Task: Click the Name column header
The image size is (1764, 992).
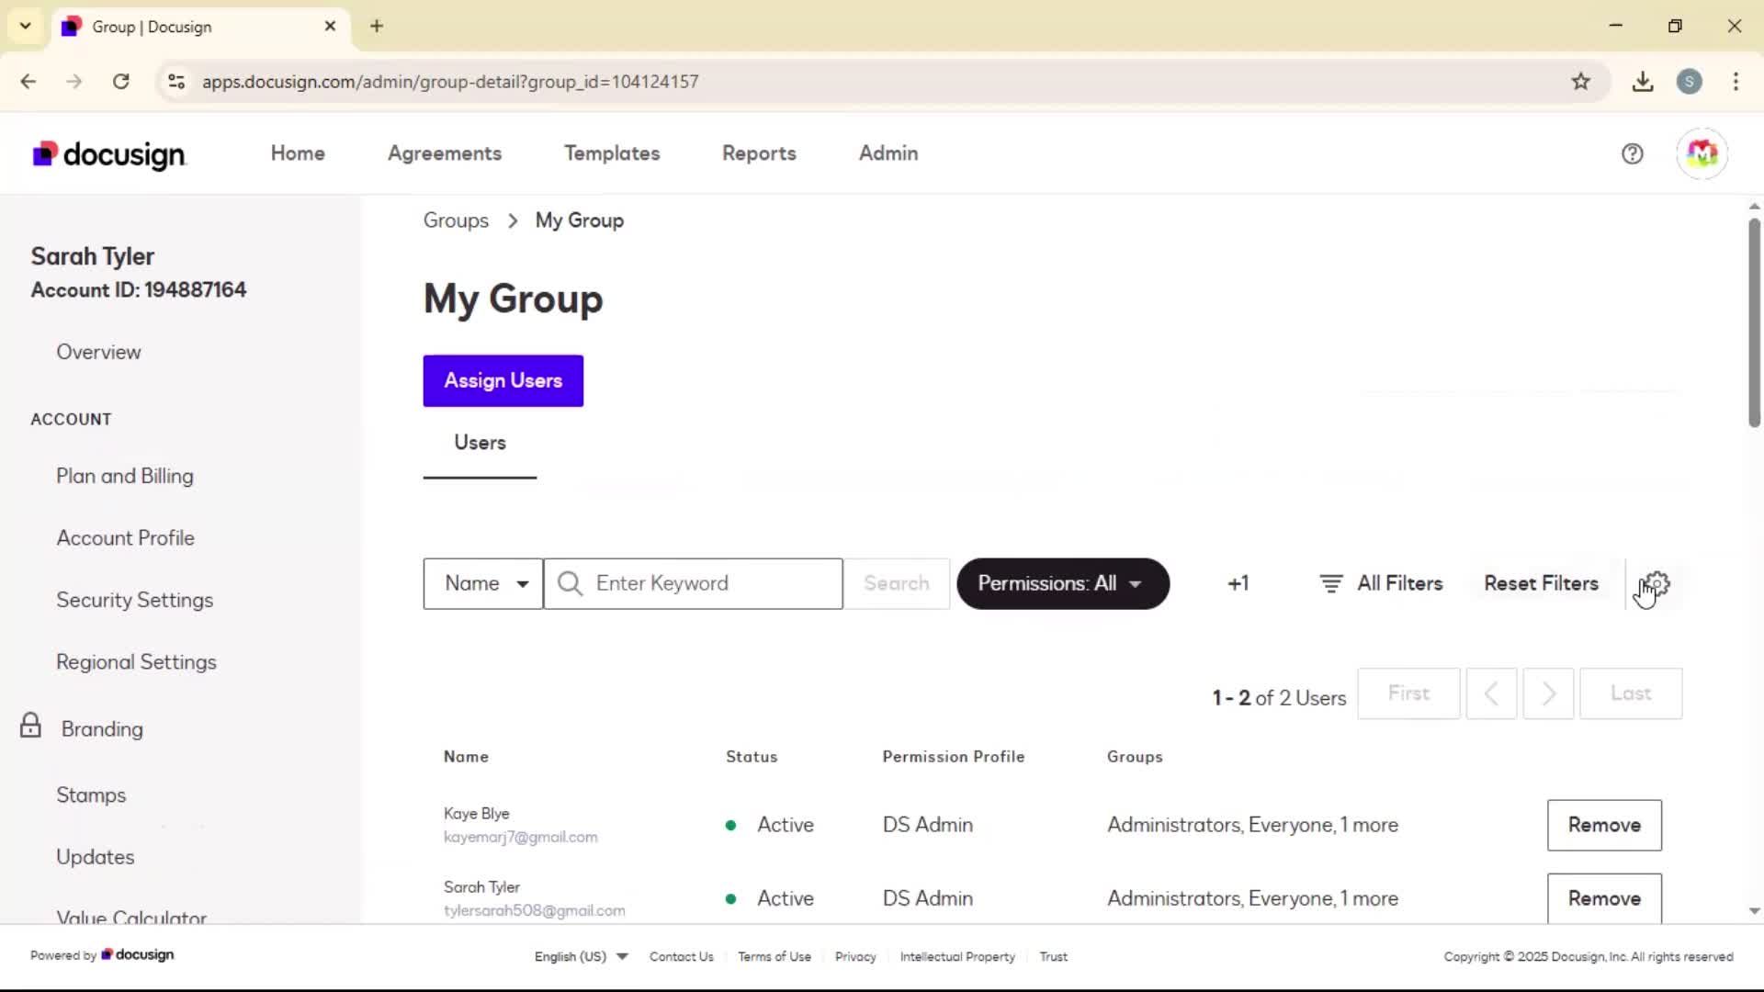Action: tap(466, 757)
